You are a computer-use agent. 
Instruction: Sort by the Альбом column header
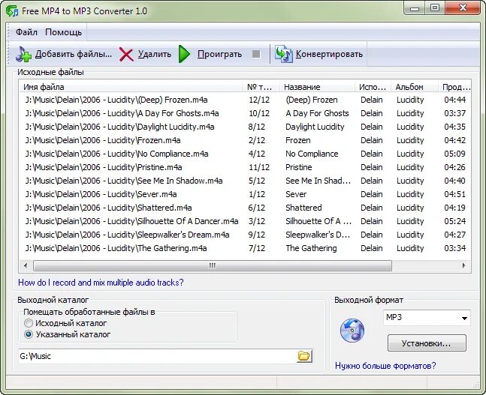click(x=415, y=87)
